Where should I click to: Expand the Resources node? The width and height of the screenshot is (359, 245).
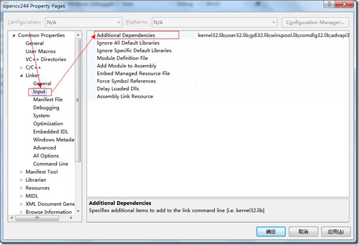[21, 188]
